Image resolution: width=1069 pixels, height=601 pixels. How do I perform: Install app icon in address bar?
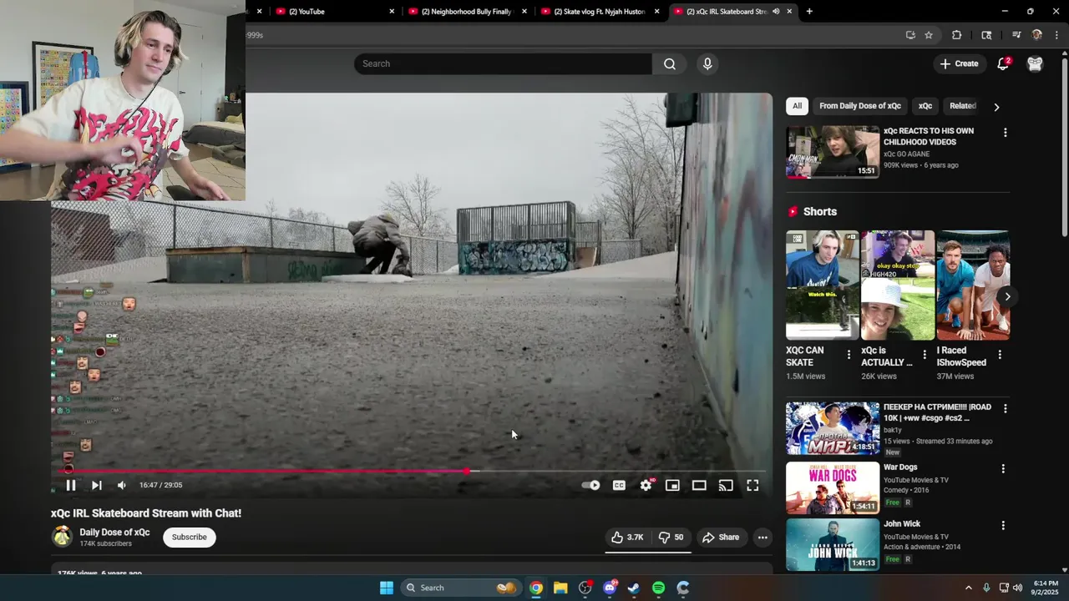coord(910,35)
